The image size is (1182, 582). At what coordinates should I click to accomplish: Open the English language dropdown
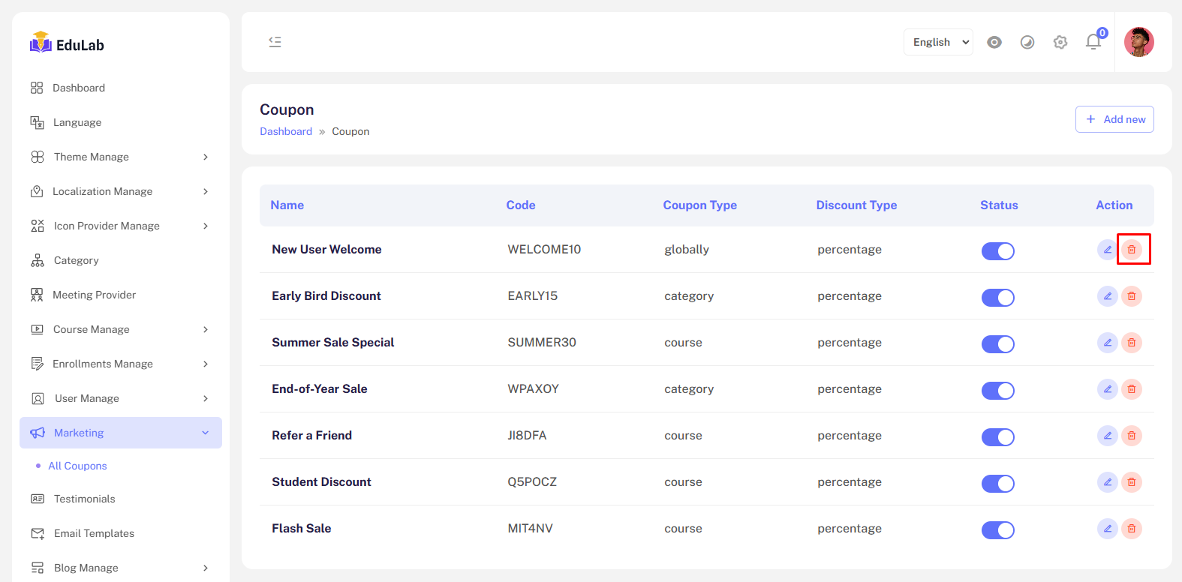point(938,42)
